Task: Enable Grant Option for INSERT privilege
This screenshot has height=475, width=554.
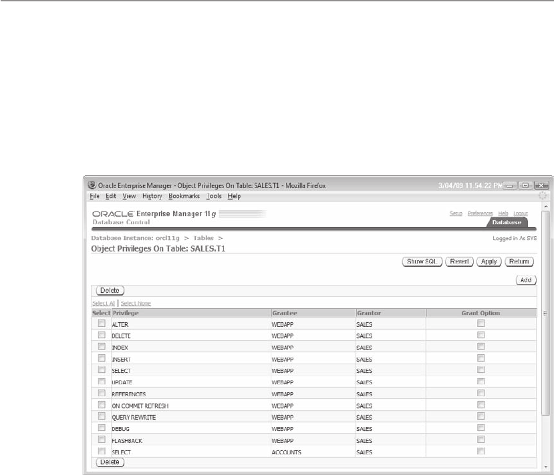Action: pyautogui.click(x=481, y=358)
